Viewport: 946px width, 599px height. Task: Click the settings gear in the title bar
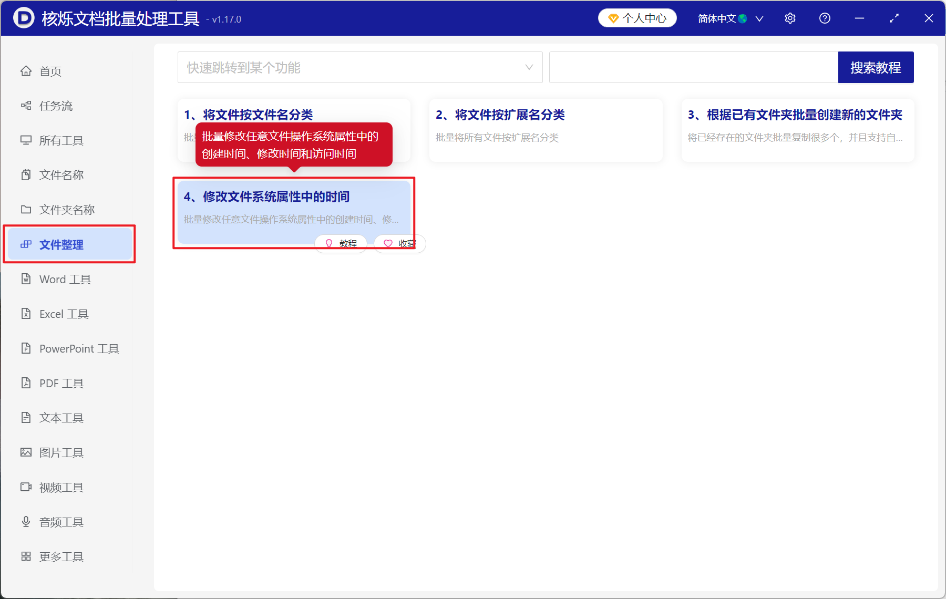click(x=790, y=18)
